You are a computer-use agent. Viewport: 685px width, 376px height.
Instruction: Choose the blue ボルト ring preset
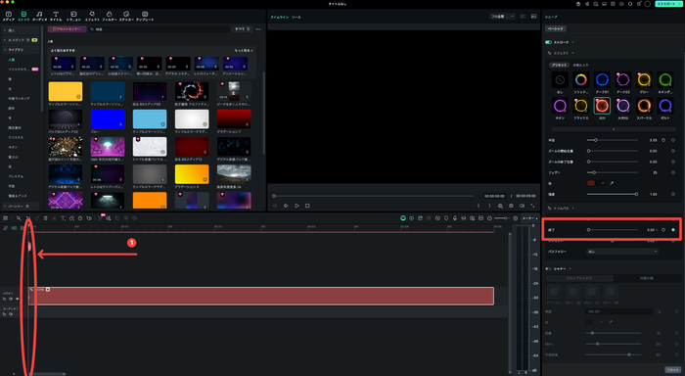tap(664, 106)
